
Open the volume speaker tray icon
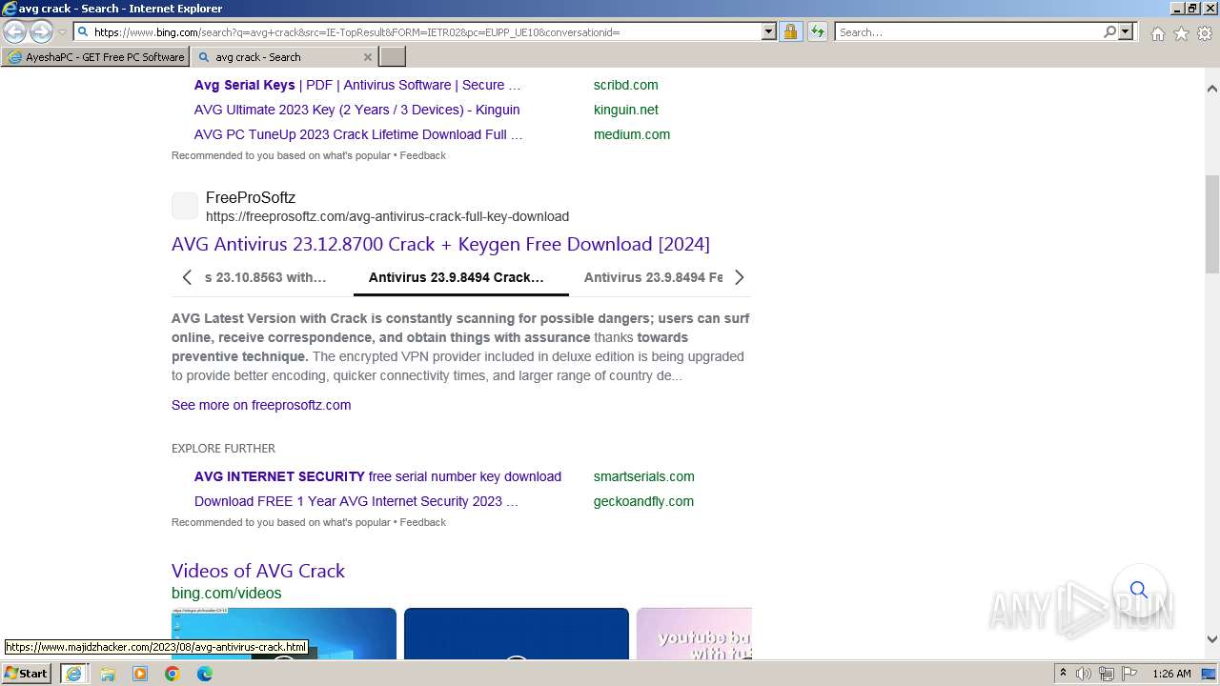point(1084,674)
